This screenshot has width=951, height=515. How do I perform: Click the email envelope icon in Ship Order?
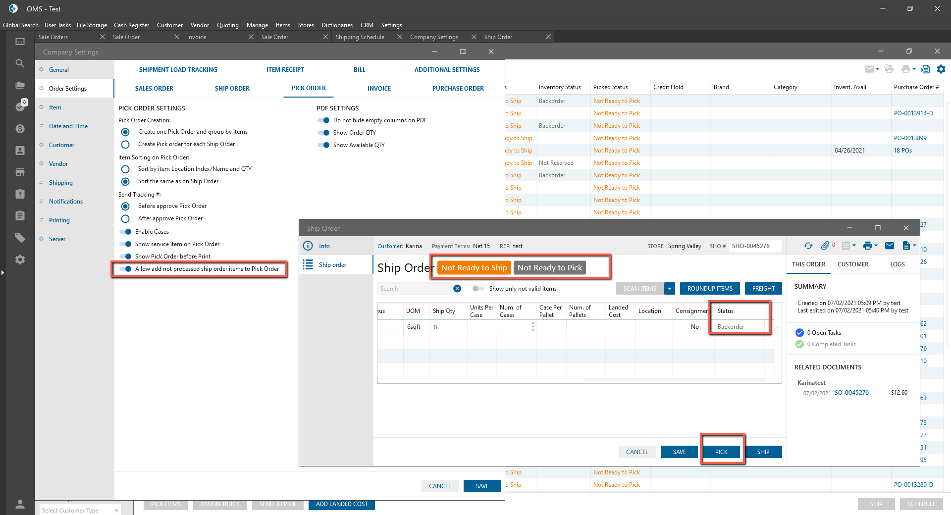point(890,246)
